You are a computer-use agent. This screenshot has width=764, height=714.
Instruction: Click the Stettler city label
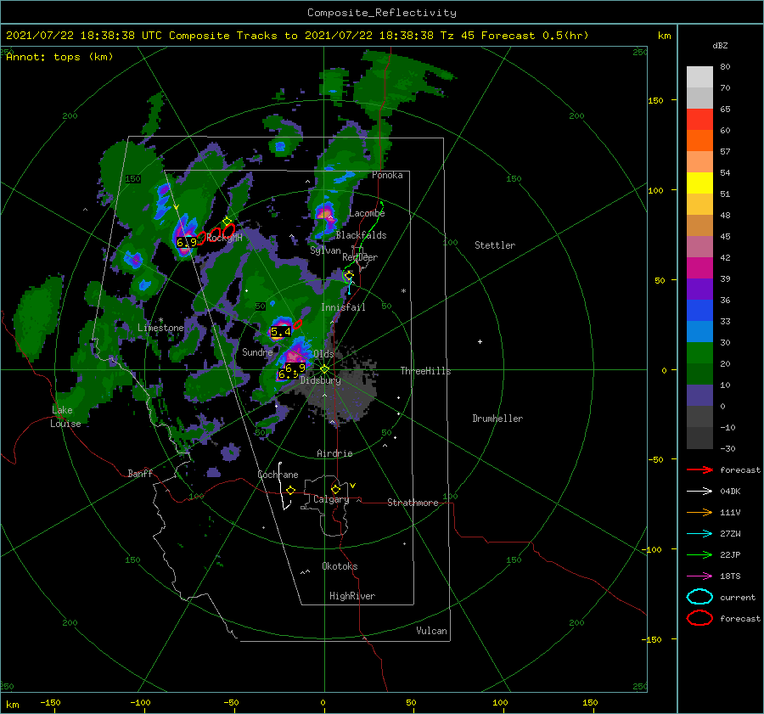point(495,245)
